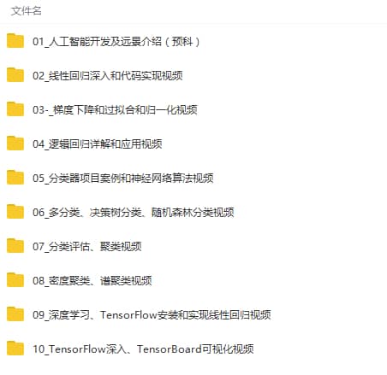Open the 07_分类评估、聚类视频 folder name
The height and width of the screenshot is (375, 387).
click(87, 247)
